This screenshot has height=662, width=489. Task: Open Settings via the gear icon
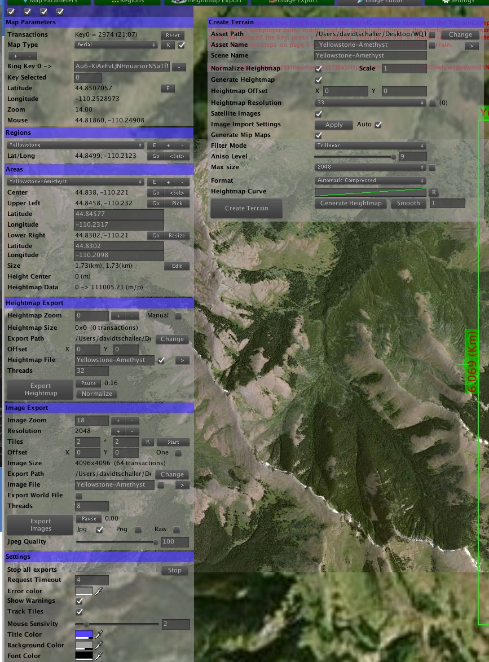click(445, 2)
